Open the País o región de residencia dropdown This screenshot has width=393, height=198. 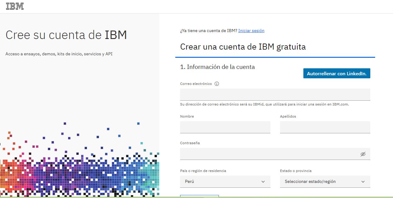tap(225, 182)
